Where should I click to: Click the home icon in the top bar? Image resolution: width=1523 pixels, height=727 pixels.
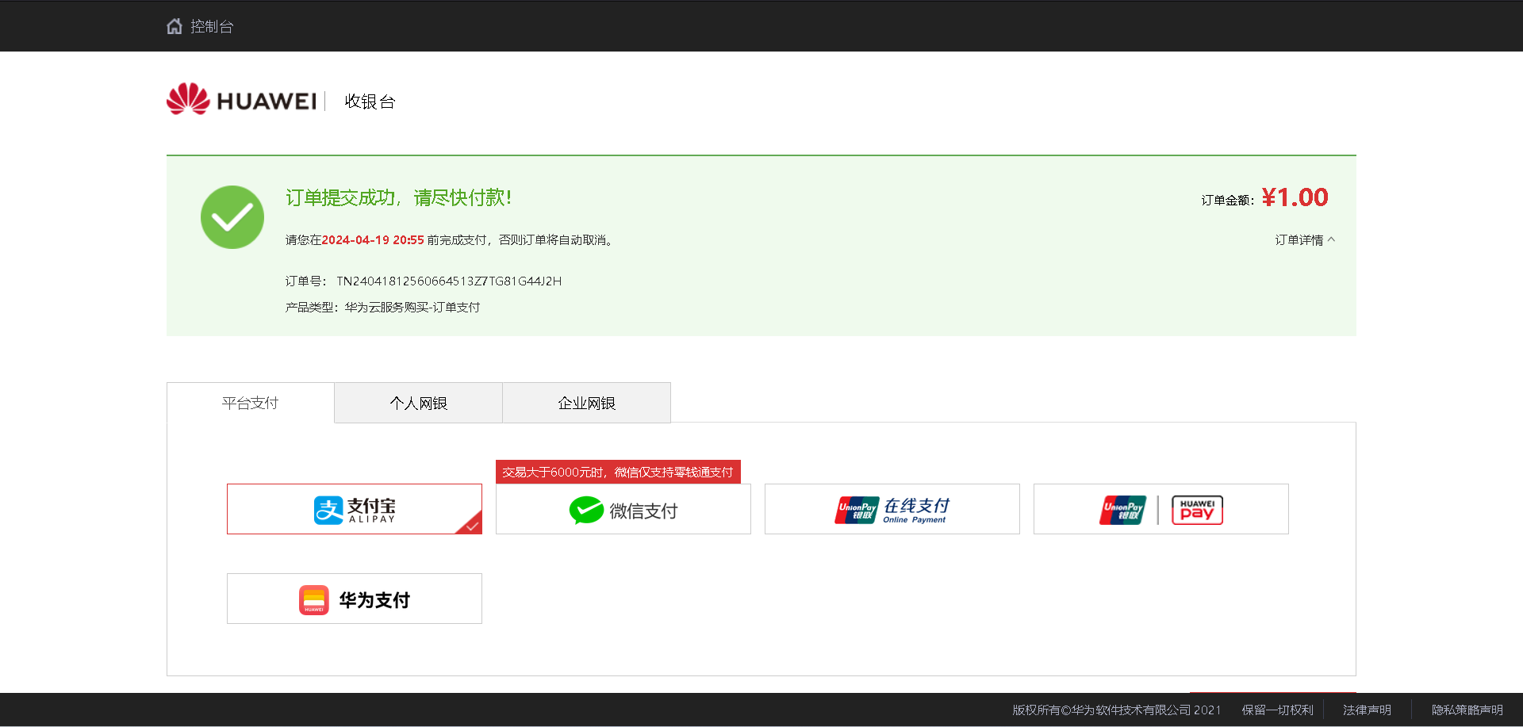point(174,25)
